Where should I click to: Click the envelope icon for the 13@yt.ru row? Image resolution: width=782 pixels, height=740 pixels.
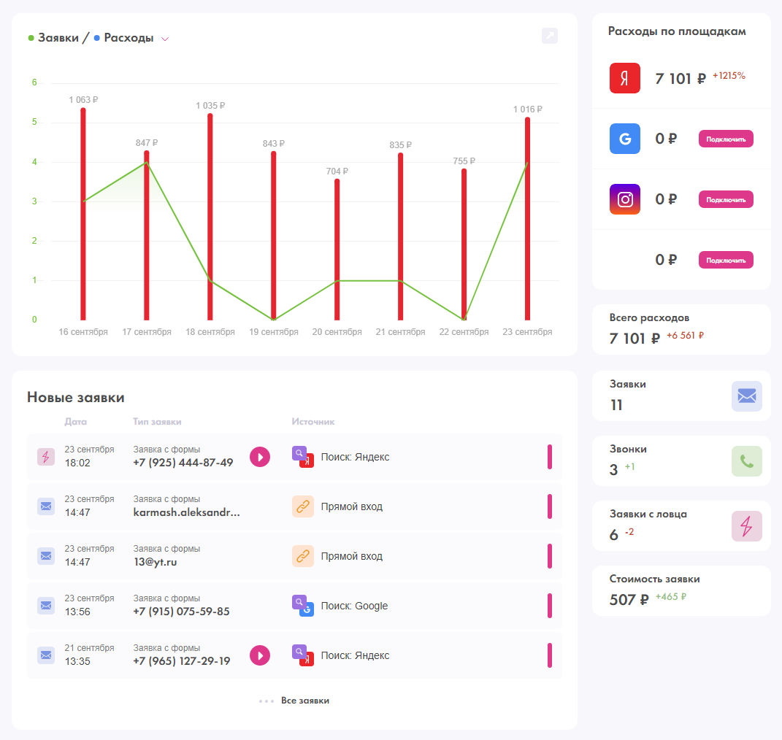[x=46, y=556]
